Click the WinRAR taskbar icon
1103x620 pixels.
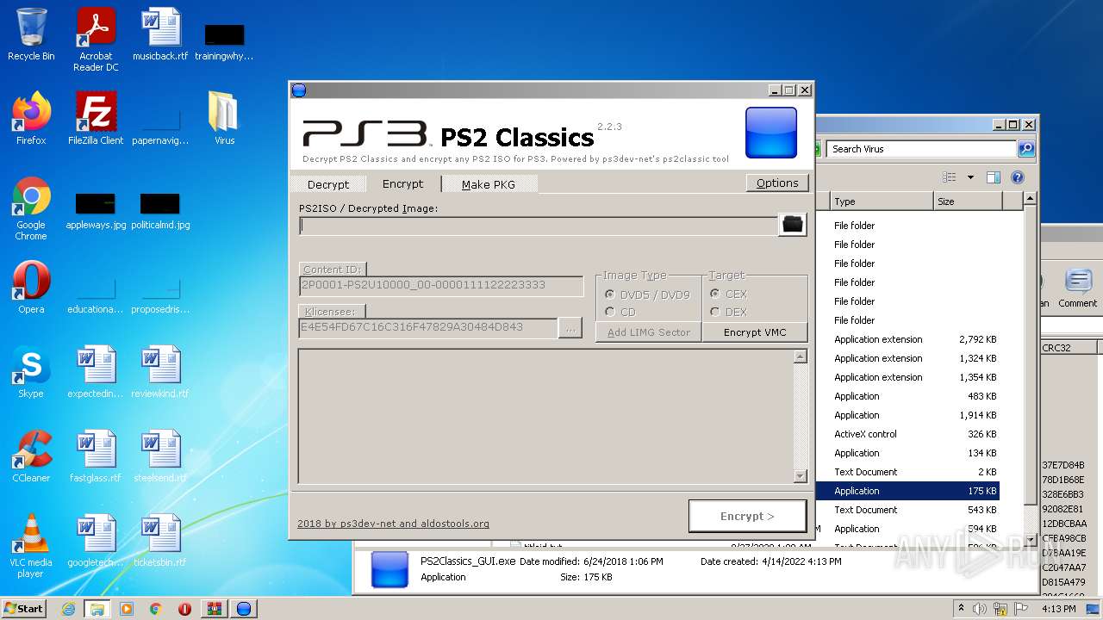[x=214, y=609]
